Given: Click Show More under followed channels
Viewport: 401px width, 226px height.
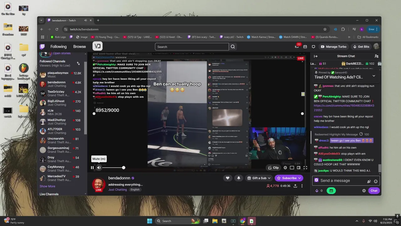Looking at the screenshot, I should coord(47,186).
